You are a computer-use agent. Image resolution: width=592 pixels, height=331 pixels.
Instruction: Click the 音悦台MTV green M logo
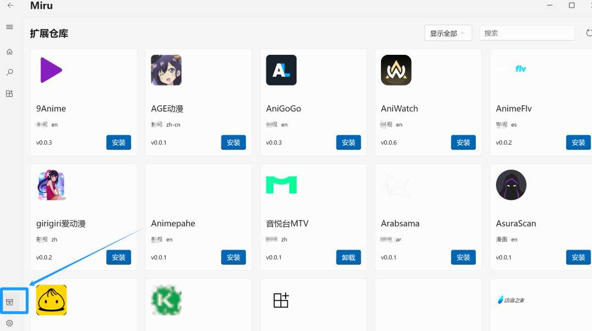pos(281,185)
